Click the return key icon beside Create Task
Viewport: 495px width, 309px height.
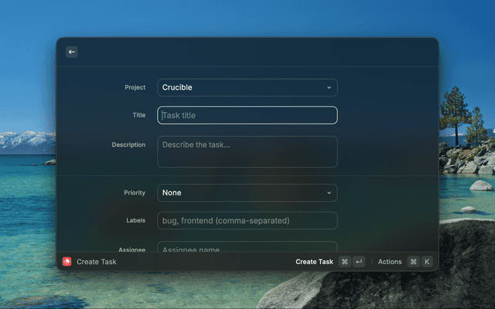click(x=359, y=262)
